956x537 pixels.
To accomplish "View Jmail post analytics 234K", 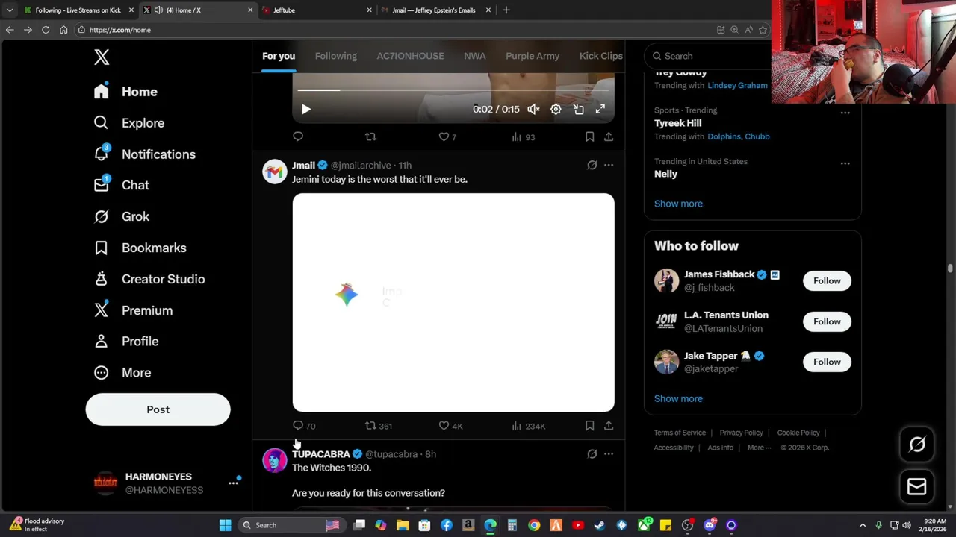I will coord(528,426).
